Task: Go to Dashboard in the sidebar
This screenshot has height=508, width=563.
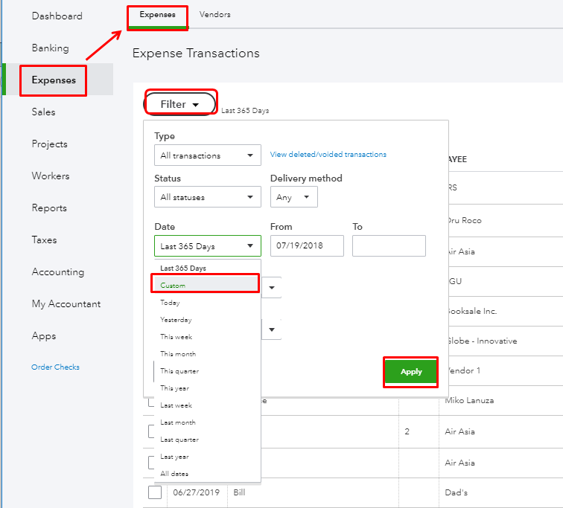Action: coord(57,16)
